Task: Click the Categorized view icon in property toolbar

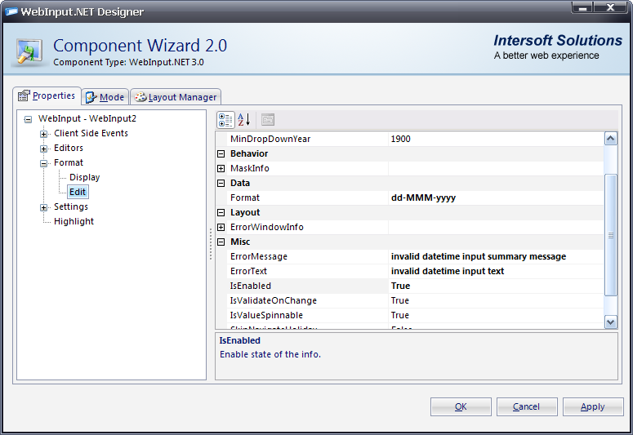Action: (226, 120)
